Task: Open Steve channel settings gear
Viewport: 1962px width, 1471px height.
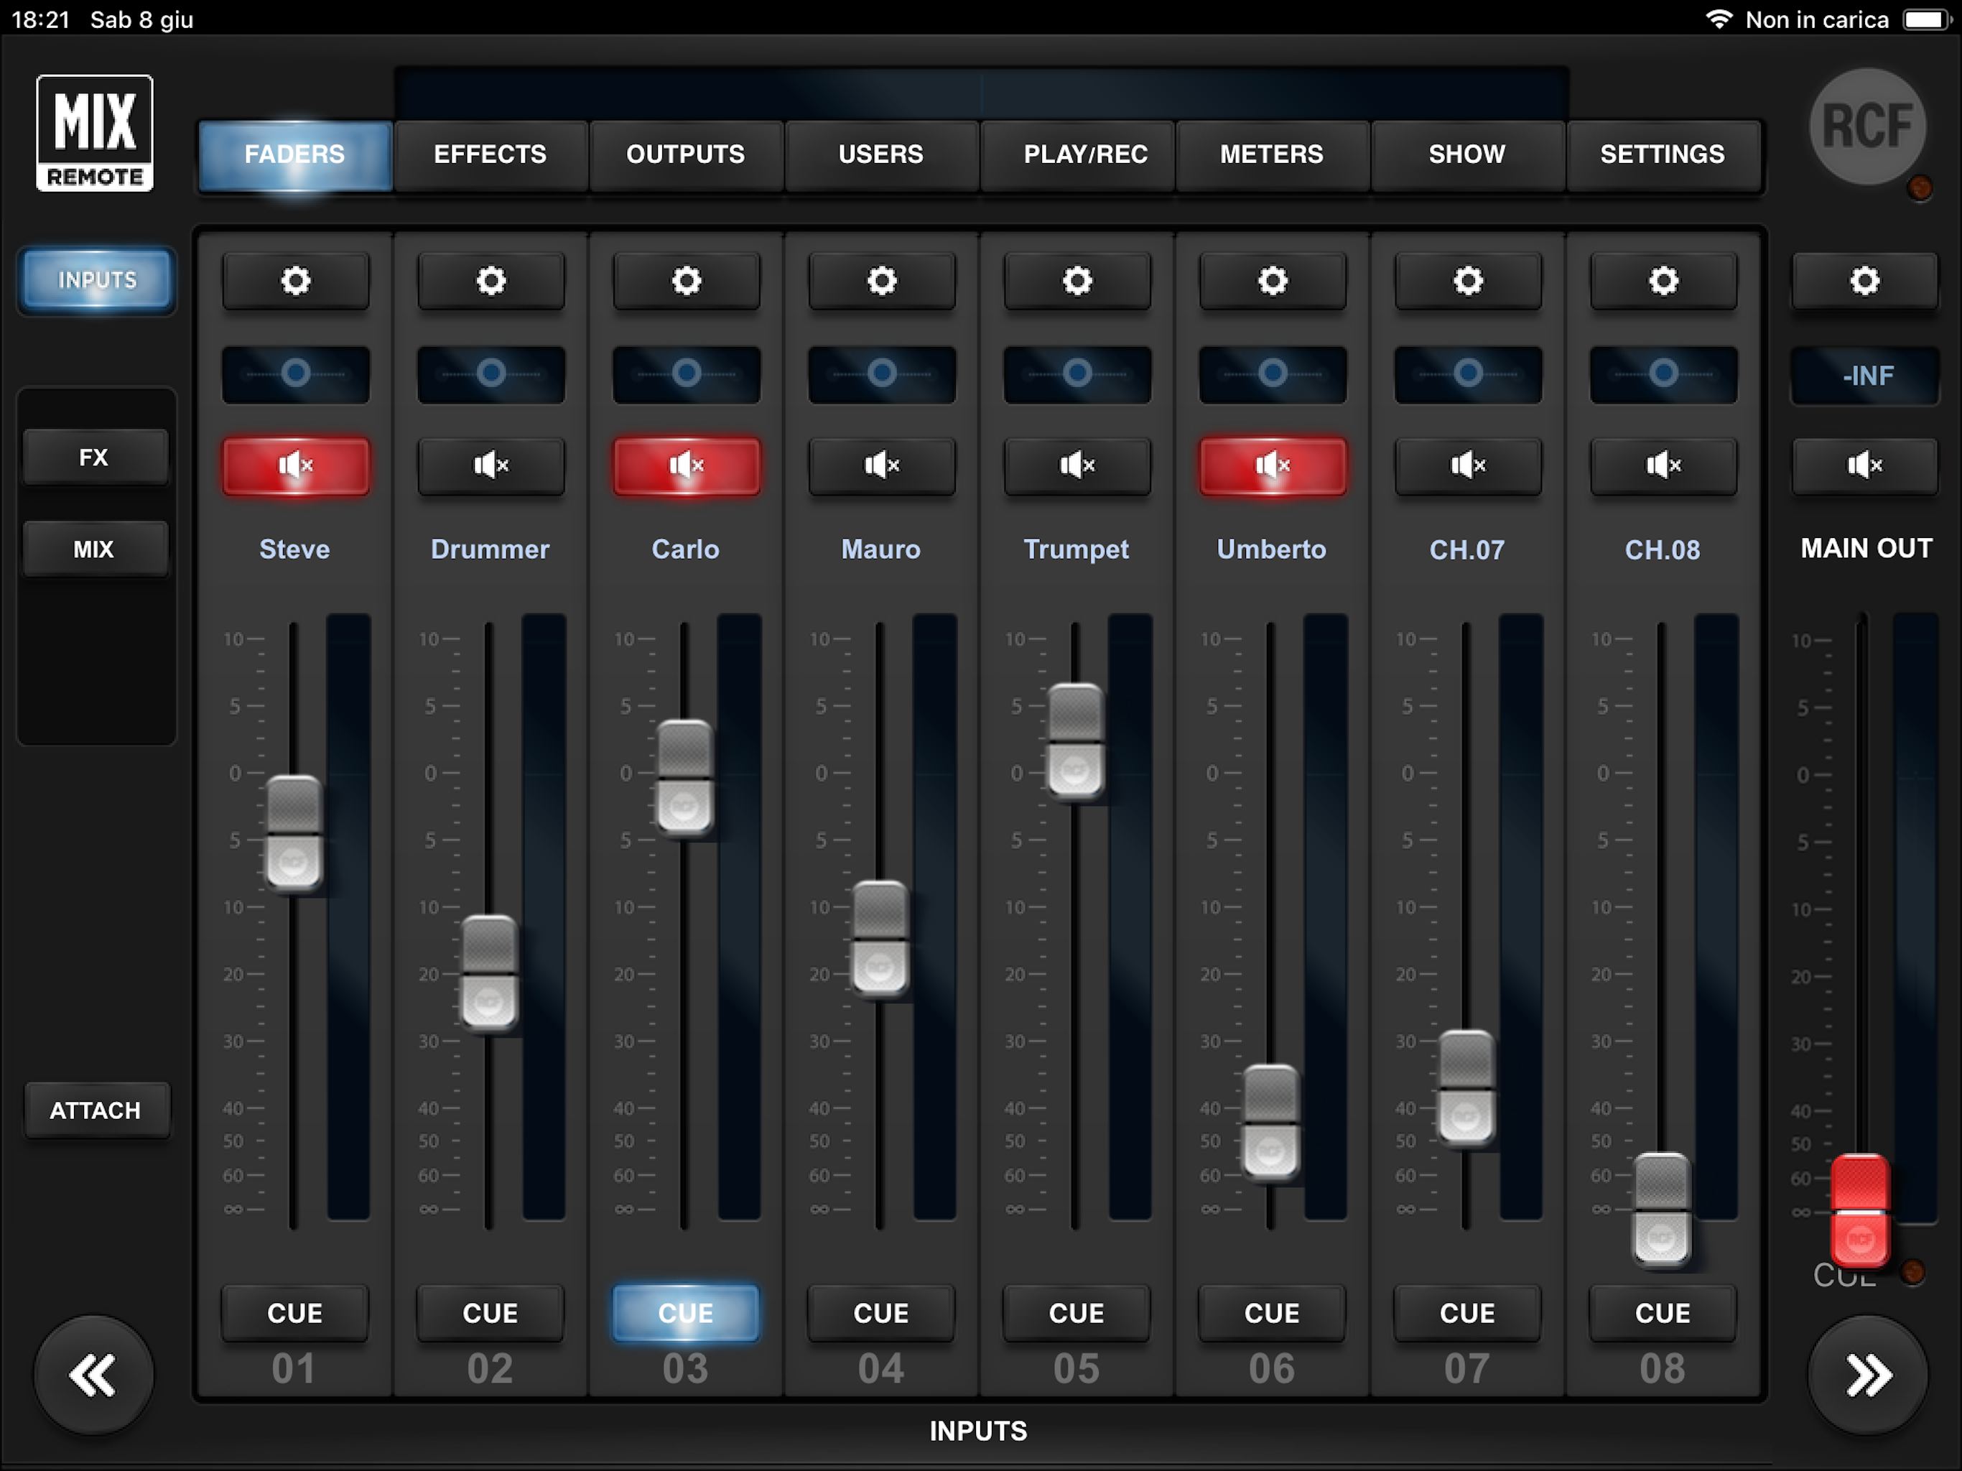Action: coord(295,282)
